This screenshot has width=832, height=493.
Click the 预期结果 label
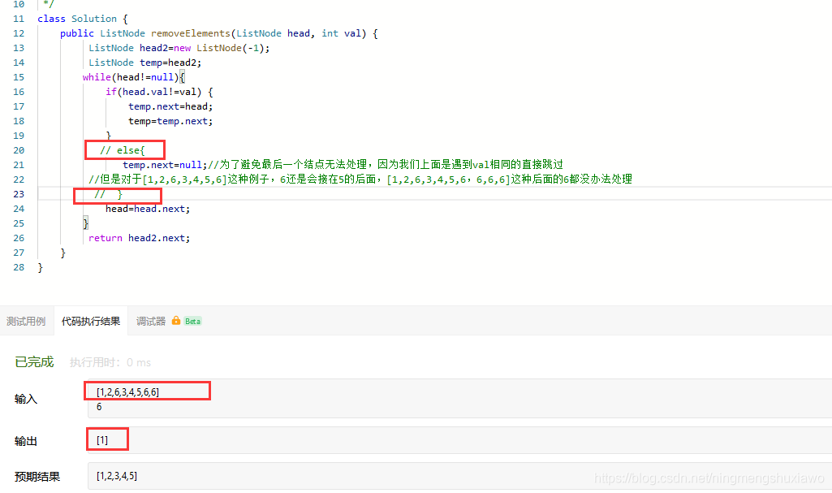(x=37, y=477)
